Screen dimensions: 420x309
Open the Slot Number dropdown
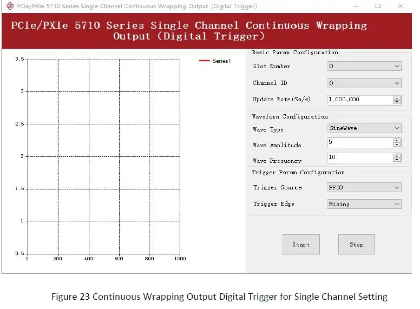pos(364,66)
